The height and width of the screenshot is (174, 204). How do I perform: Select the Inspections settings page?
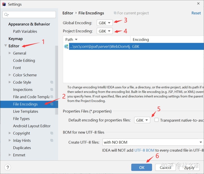coord(23,90)
